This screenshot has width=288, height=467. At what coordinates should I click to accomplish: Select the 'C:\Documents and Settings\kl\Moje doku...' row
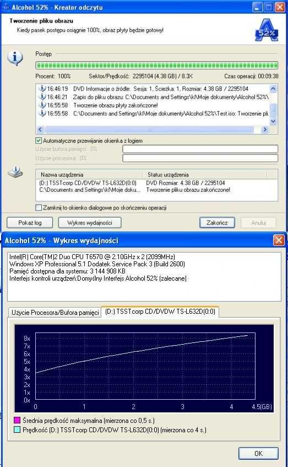click(x=90, y=190)
